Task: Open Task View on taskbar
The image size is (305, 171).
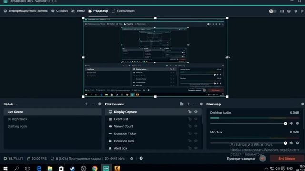Action: [x=28, y=168]
